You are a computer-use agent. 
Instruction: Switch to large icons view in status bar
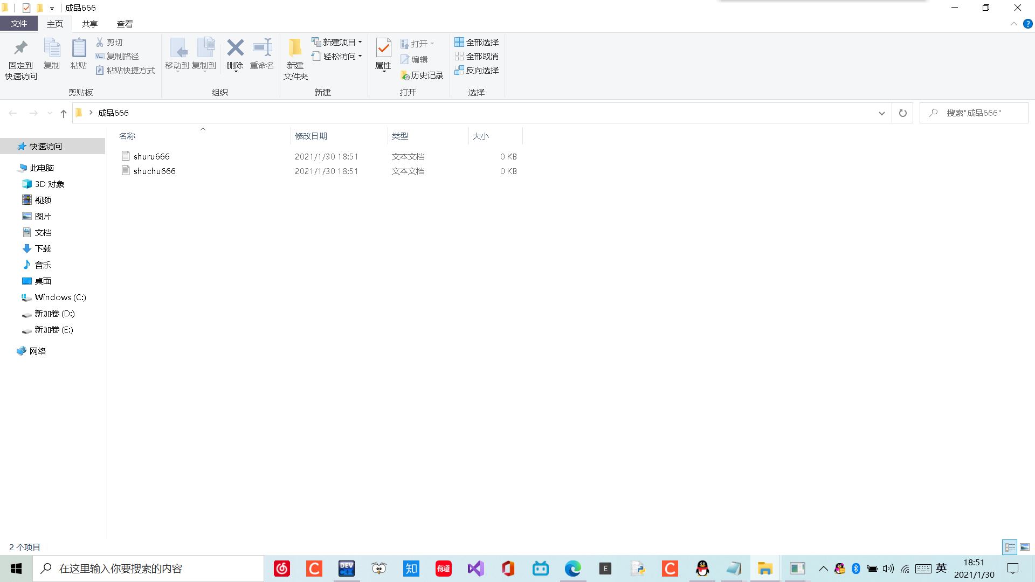(1025, 547)
